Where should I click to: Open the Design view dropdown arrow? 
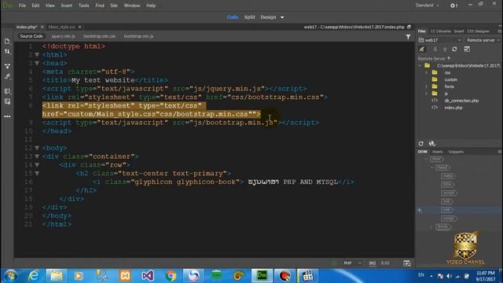tap(282, 17)
